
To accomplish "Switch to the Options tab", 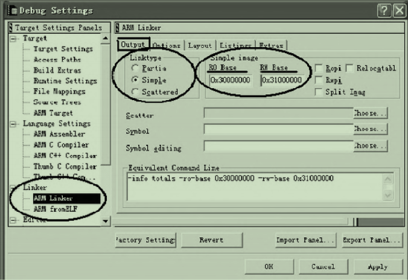I will (x=167, y=45).
